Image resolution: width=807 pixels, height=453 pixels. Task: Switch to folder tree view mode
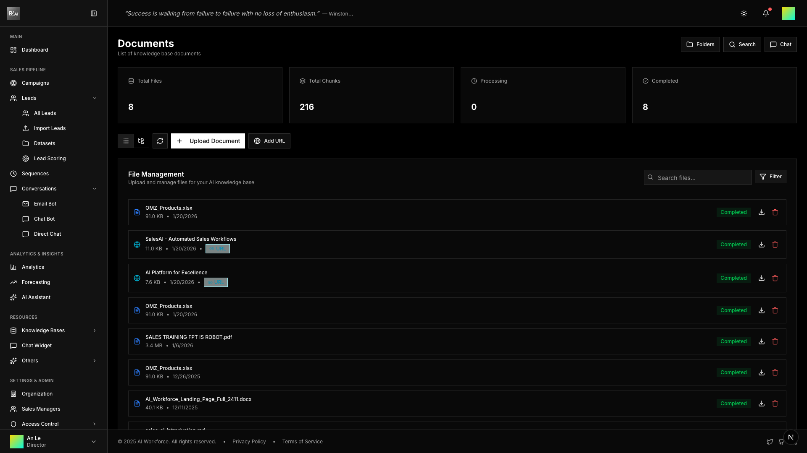coord(141,141)
